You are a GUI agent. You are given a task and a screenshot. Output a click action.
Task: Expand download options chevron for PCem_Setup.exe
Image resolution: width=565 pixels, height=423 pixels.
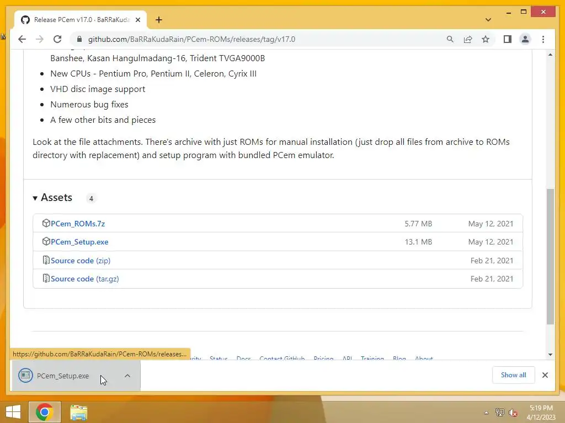[x=127, y=376]
